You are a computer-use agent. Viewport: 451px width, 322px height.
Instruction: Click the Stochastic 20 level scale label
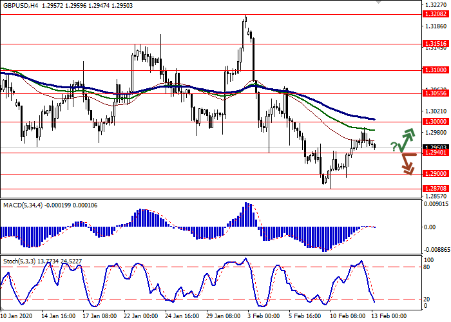(x=428, y=299)
